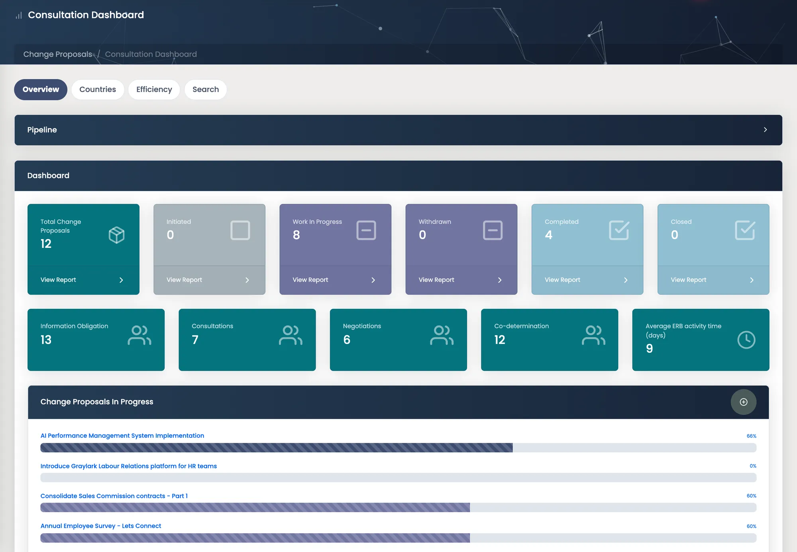Open View Report chevron on Initiated card

pos(247,280)
